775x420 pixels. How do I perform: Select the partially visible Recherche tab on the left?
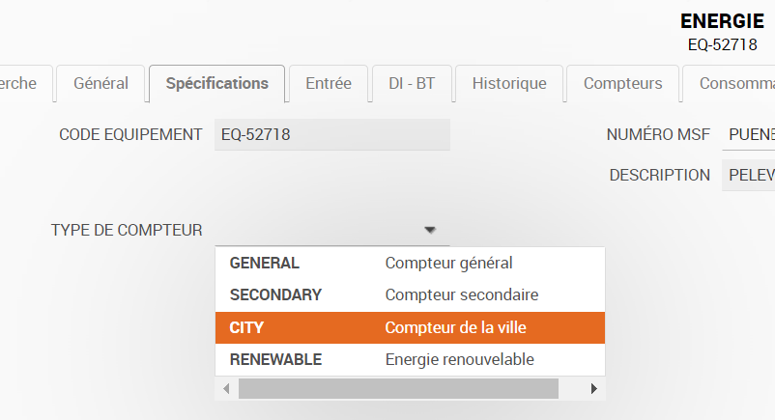25,83
